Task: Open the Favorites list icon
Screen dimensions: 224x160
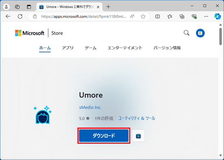Action: (x=170, y=17)
